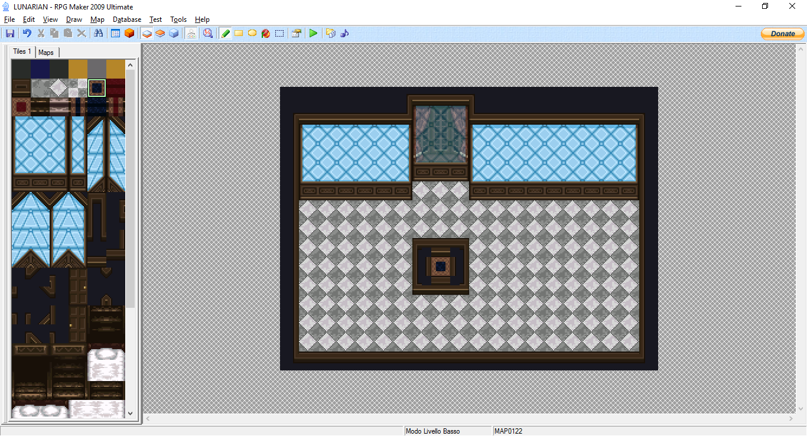Select the Ellipse draw tool
Screen dimensions: 807x436
(x=252, y=34)
